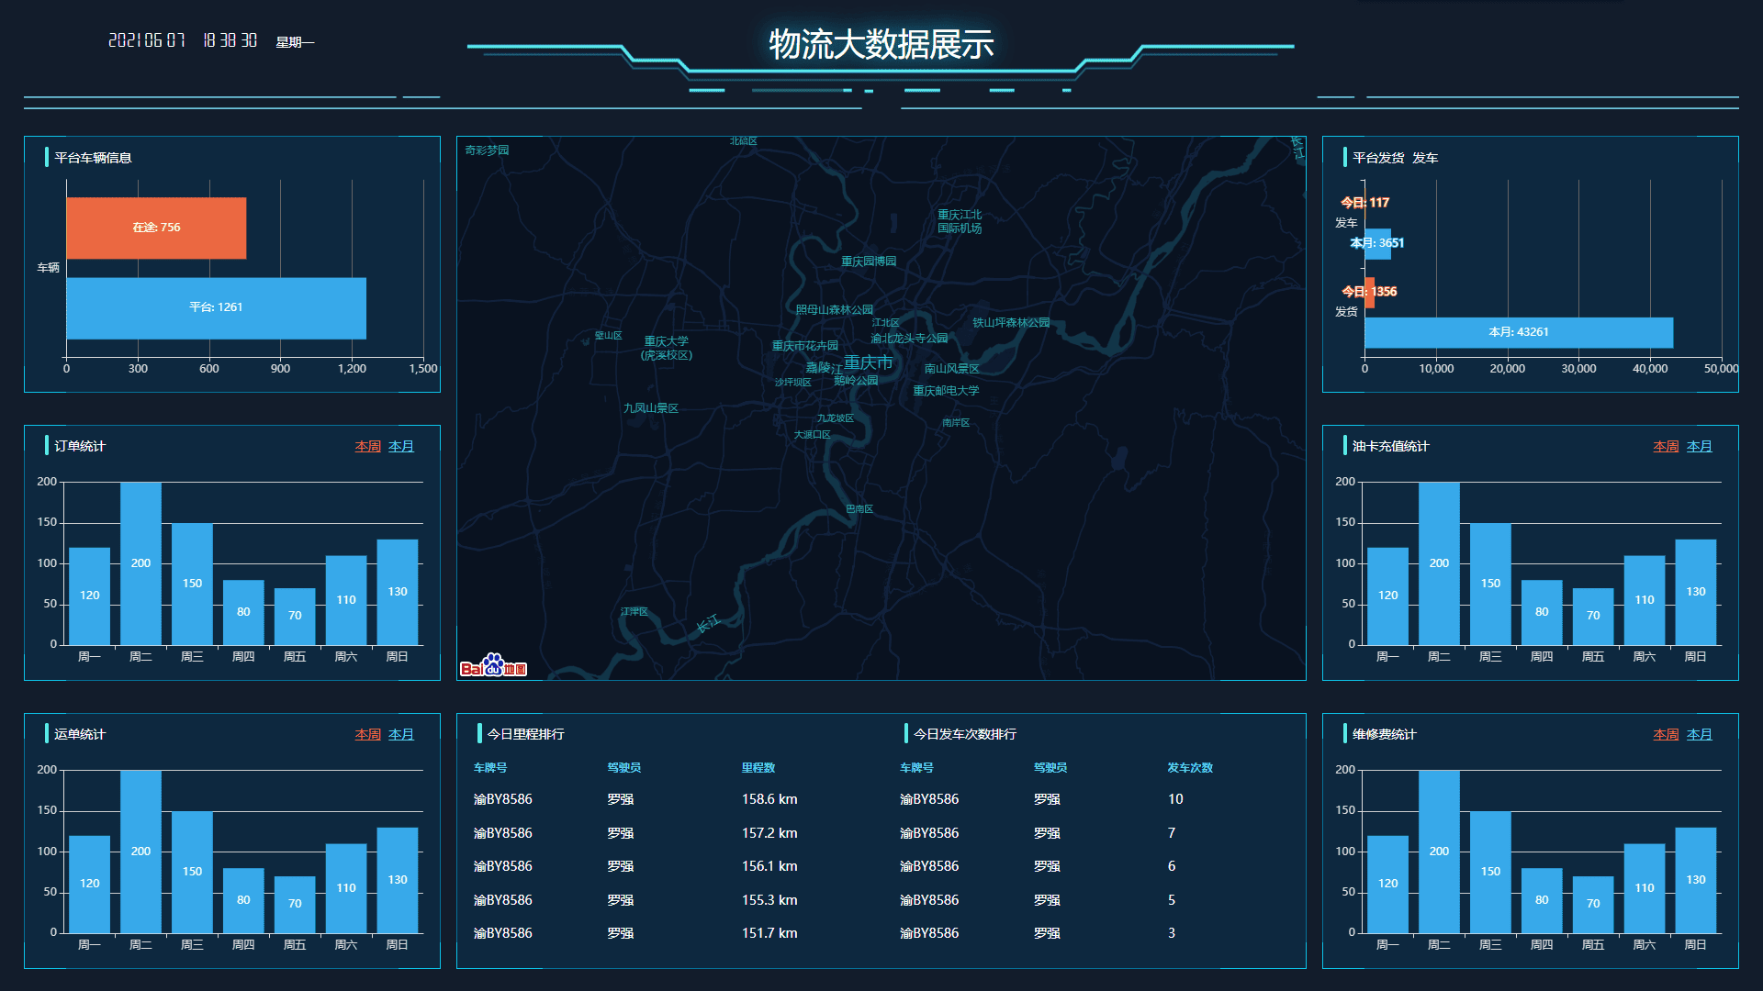Screen dimensions: 1763x991
Task: Click 重庆江北国际机场 label on the map
Action: (959, 221)
